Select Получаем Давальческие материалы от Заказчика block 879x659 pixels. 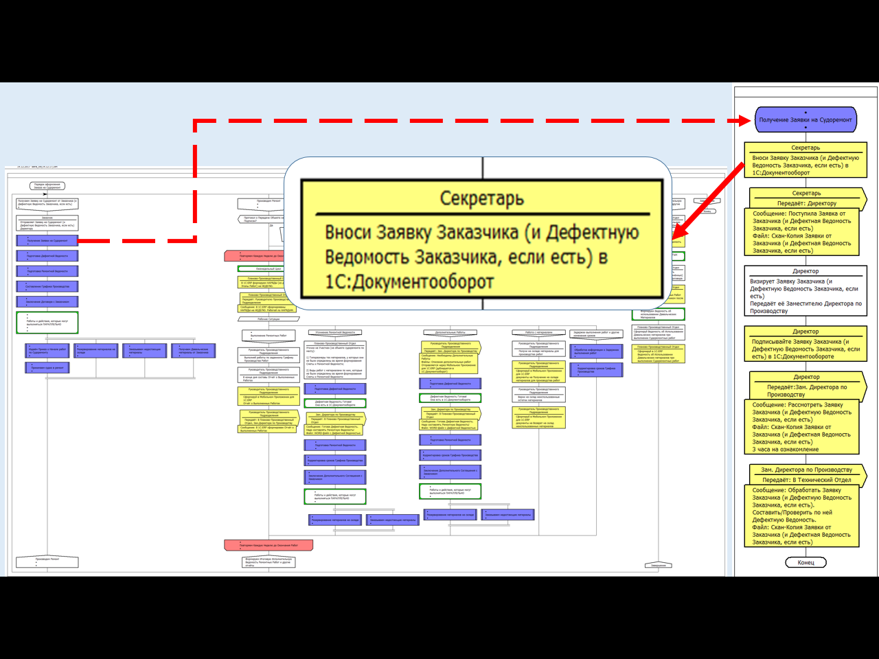194,350
